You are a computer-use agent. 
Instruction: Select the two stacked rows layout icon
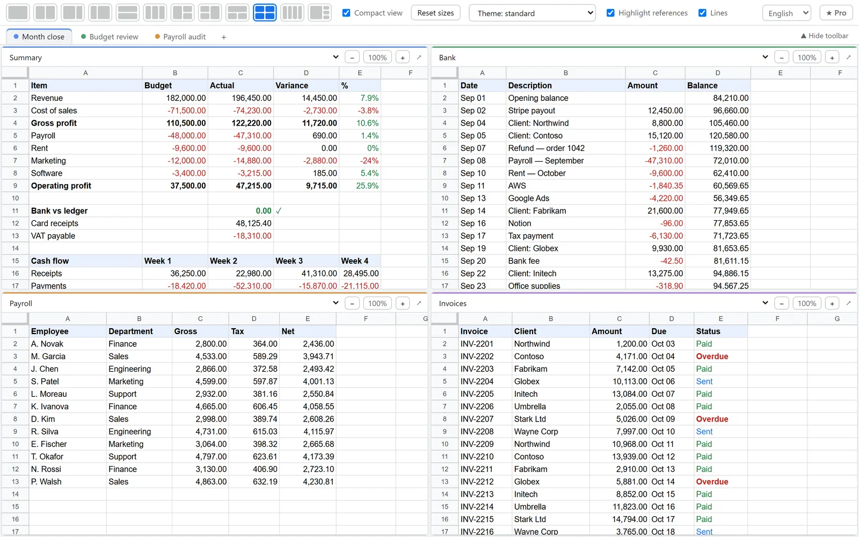click(127, 12)
